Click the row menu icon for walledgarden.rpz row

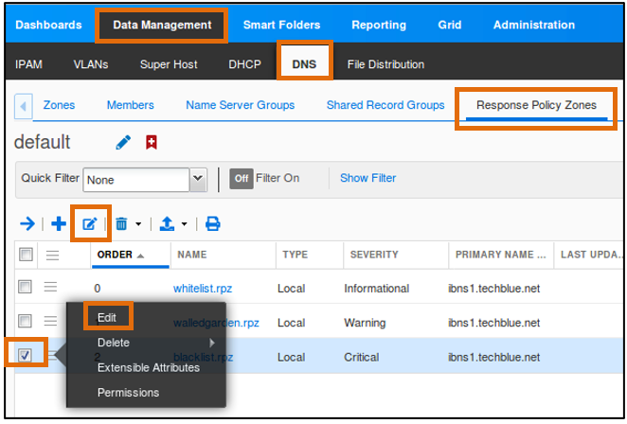(51, 321)
